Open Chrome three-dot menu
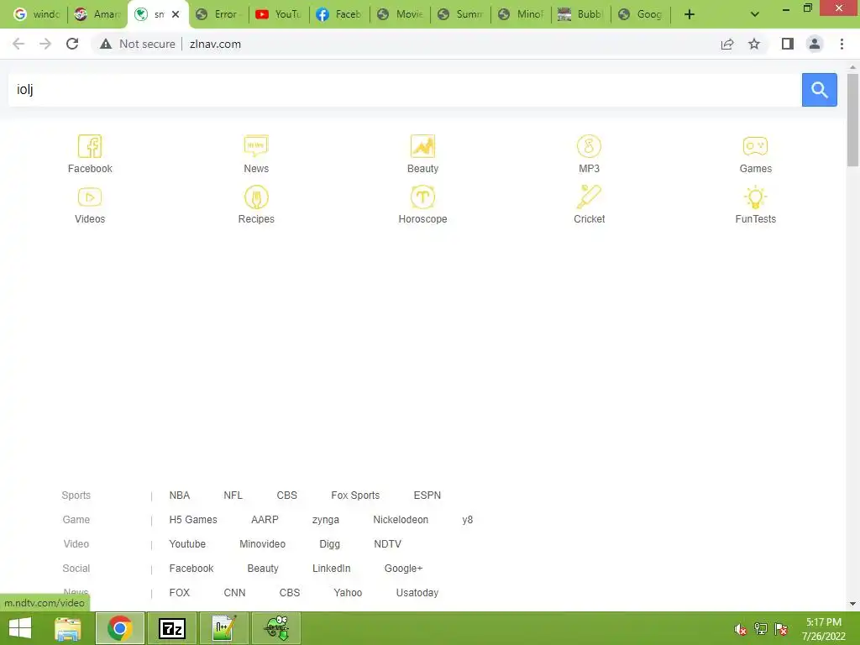The width and height of the screenshot is (860, 645). (x=842, y=44)
